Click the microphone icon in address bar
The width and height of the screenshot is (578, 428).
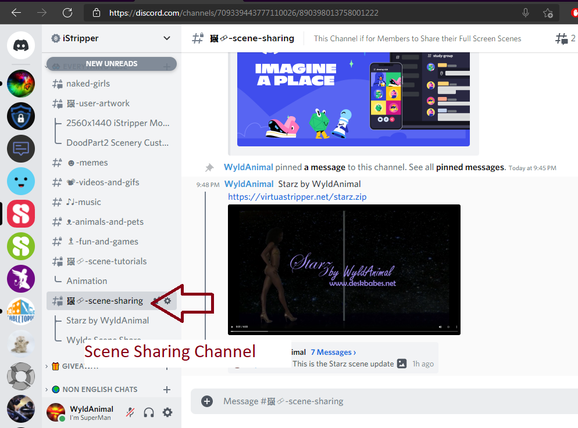tap(526, 13)
